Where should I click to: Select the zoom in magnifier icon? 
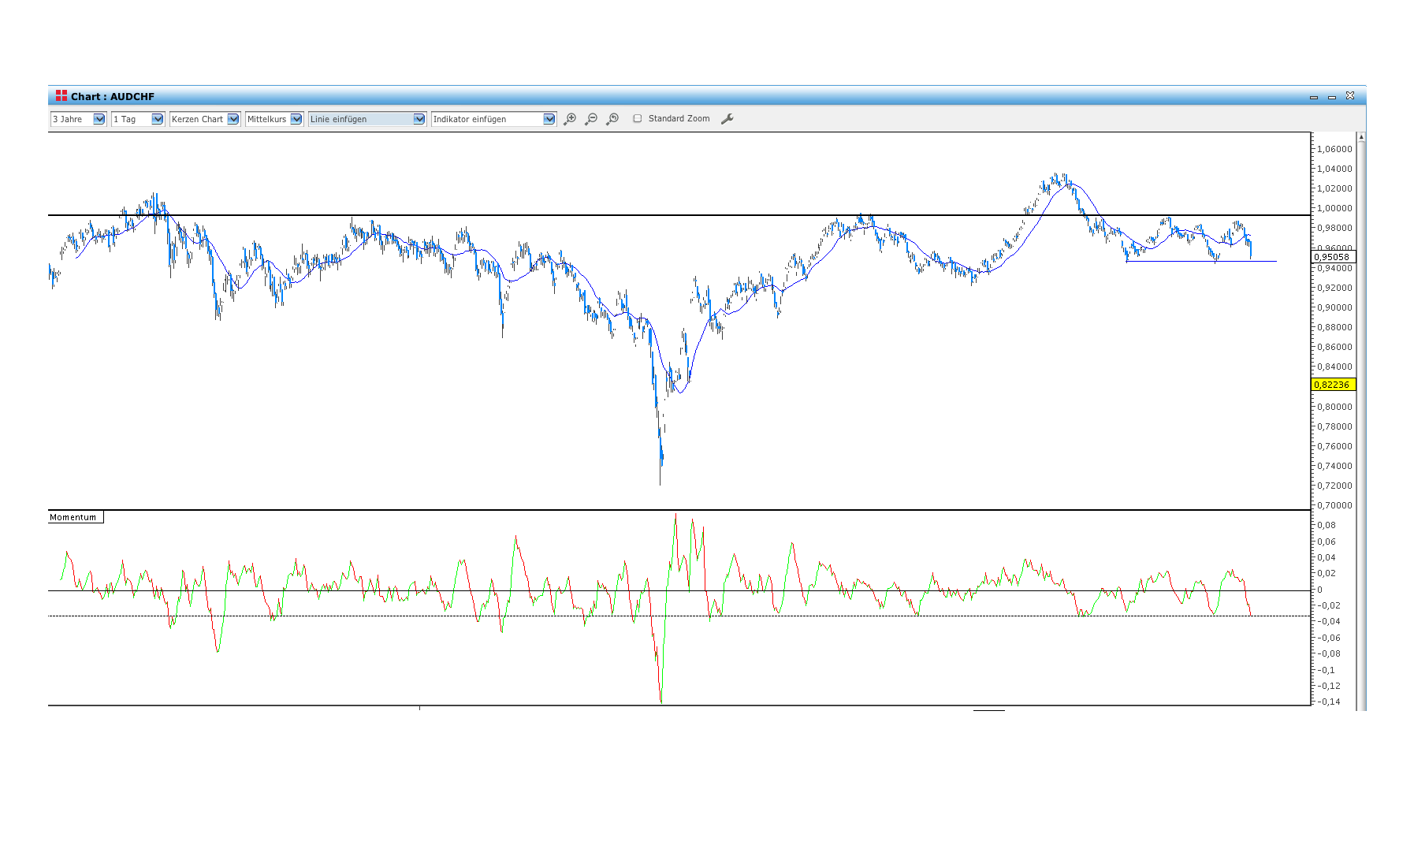point(570,118)
